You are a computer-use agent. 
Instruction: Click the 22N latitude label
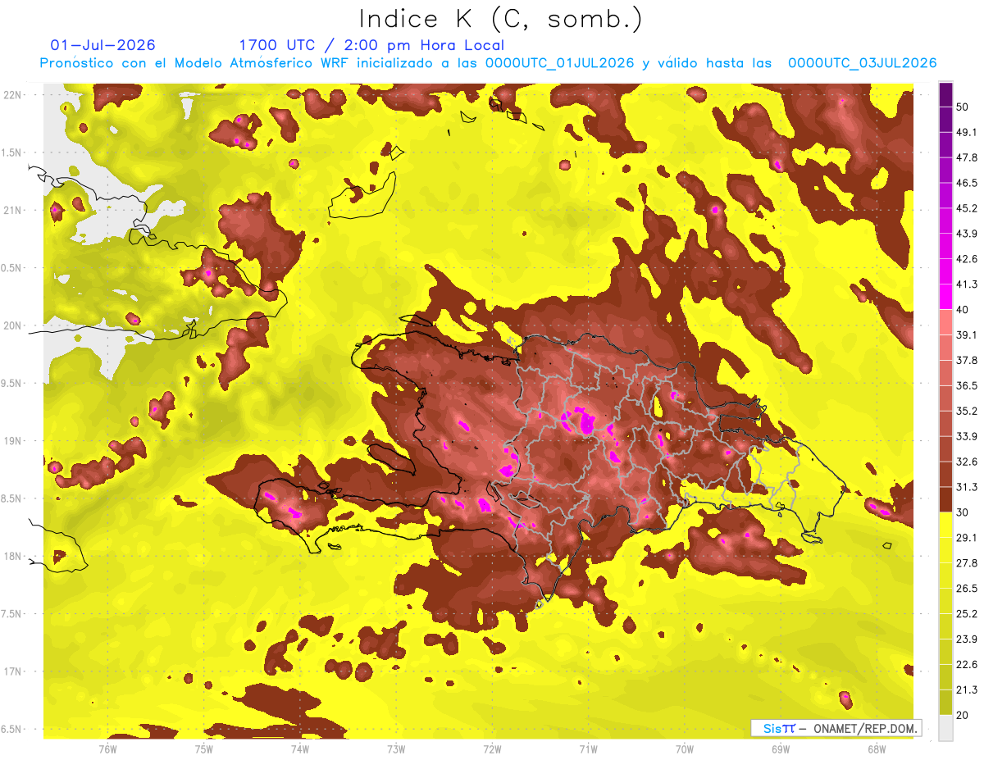12,95
